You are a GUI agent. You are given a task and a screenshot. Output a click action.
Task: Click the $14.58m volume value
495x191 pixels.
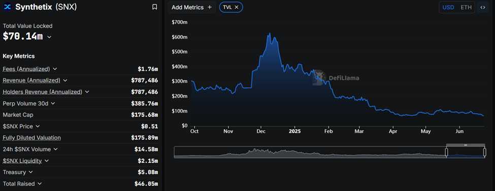(x=146, y=149)
